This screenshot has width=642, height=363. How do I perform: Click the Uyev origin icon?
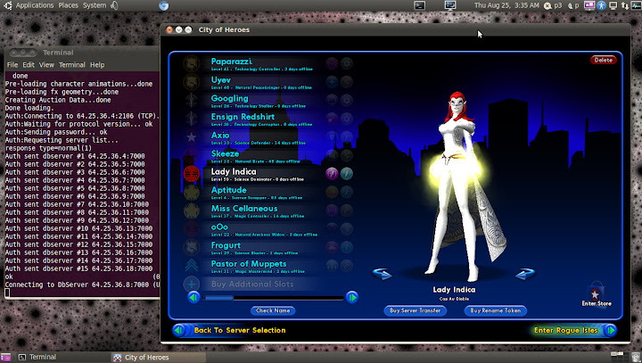tap(332, 82)
